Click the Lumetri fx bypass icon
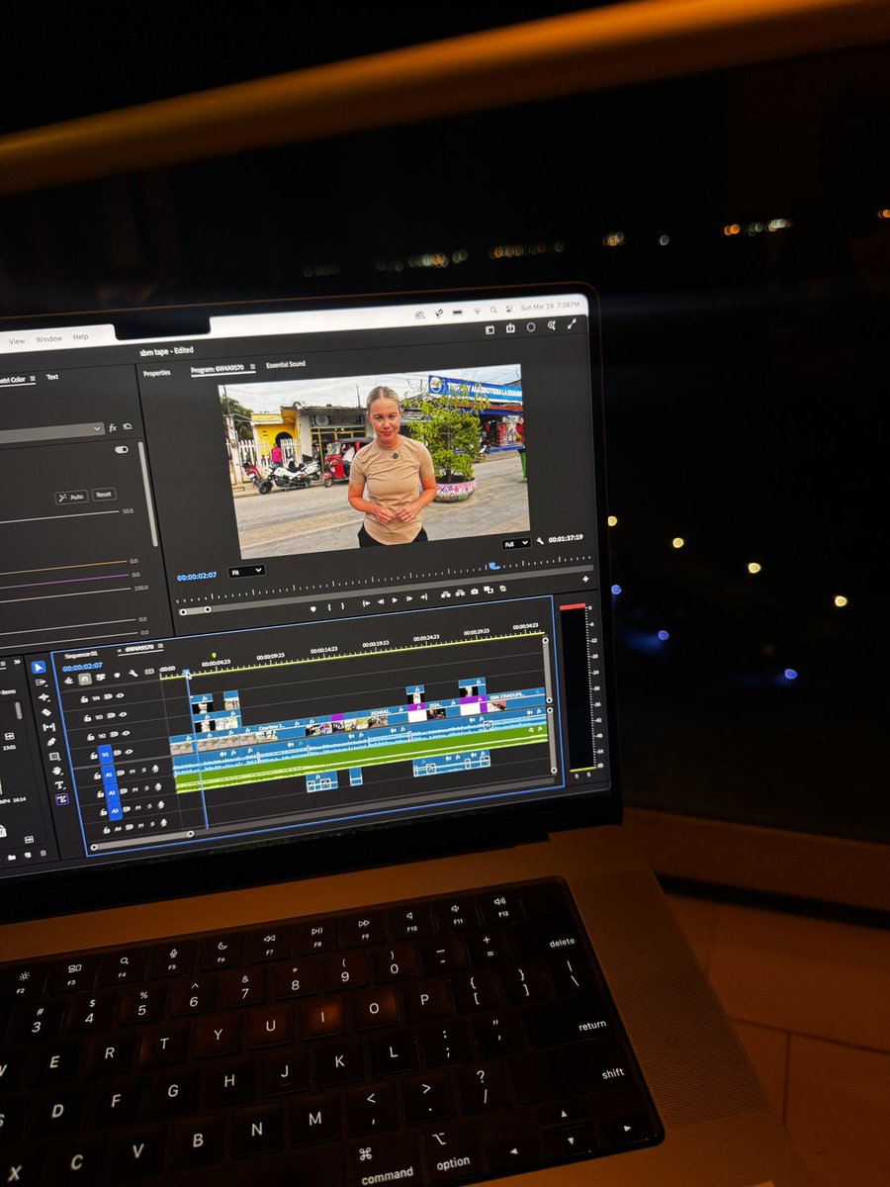890x1187 pixels. click(x=113, y=428)
